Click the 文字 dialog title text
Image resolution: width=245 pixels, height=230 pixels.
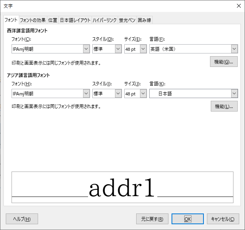pos(8,6)
